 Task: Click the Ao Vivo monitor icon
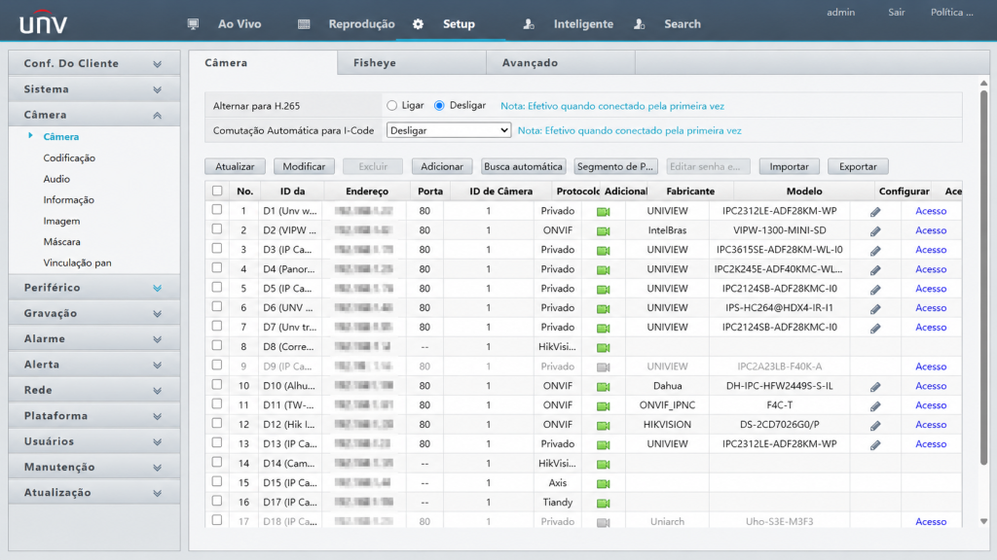[193, 24]
